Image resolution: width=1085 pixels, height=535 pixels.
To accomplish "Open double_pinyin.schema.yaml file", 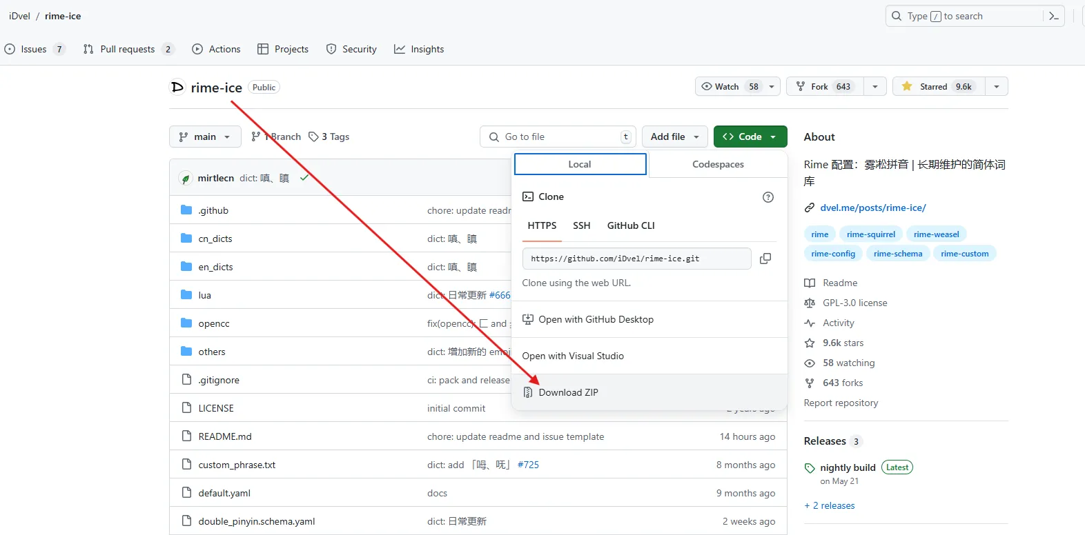I will [x=257, y=521].
